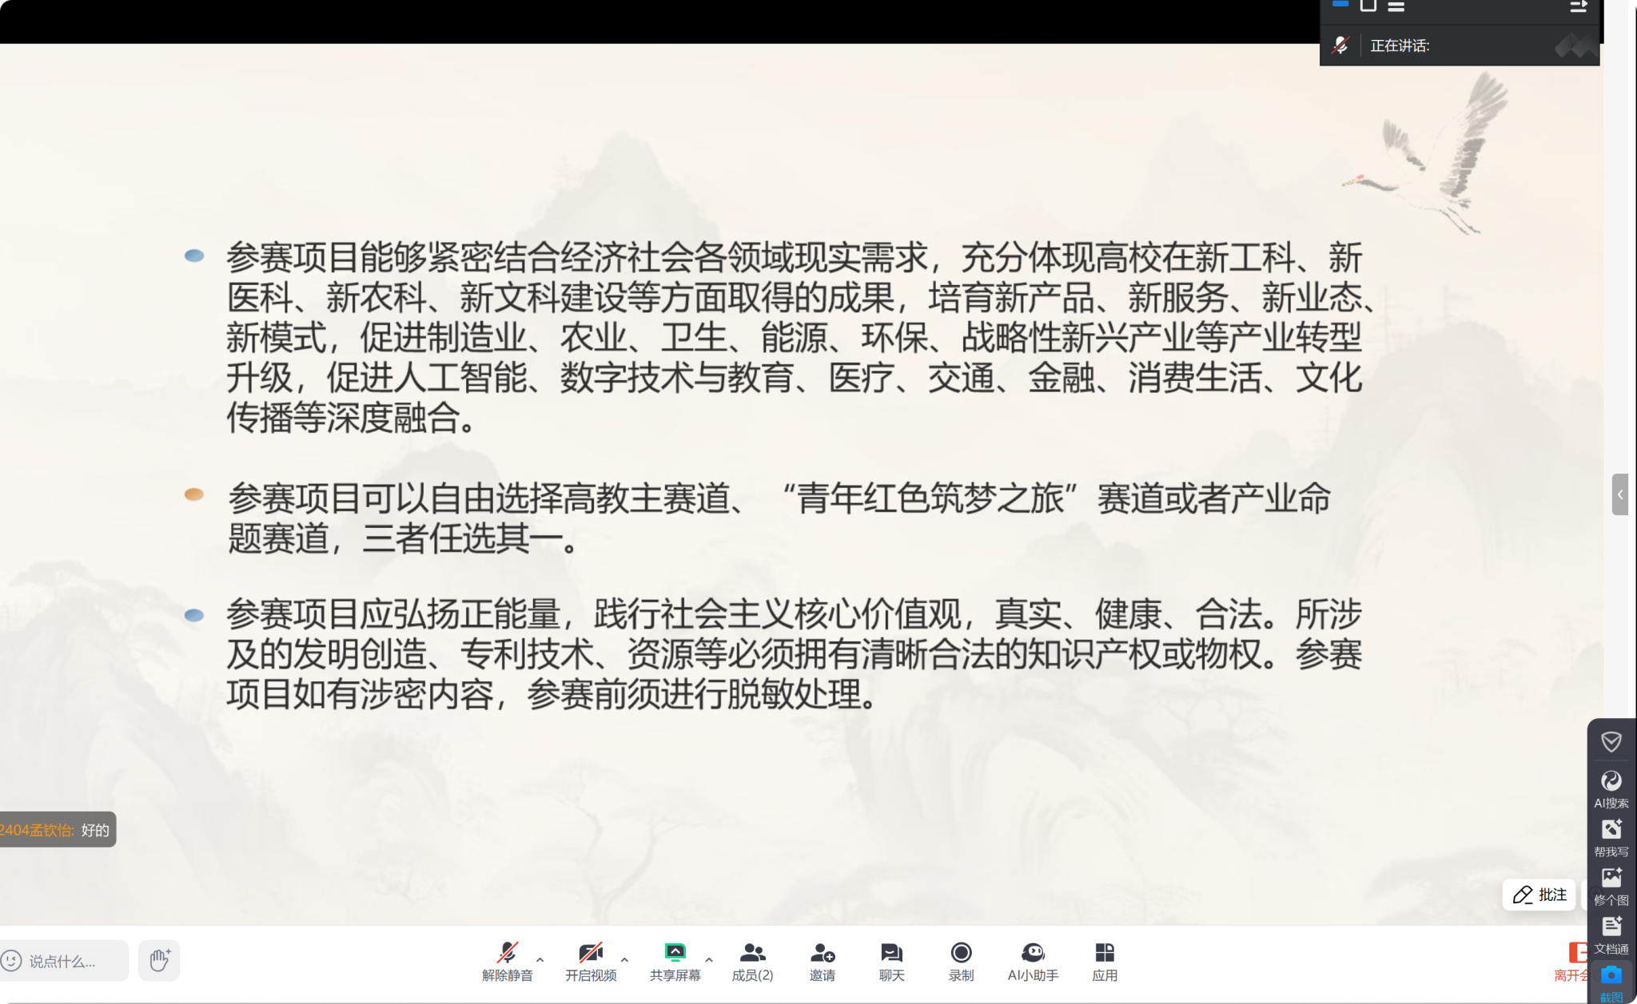
Task: Click the raise hand icon
Action: coord(159,960)
